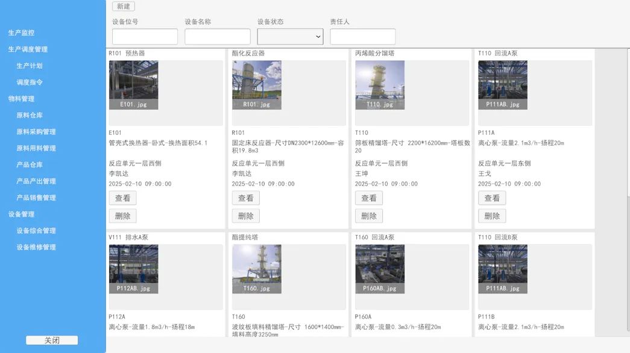This screenshot has height=353, width=630.
Task: Click 查看 for the E101 equipment card
Action: point(122,198)
